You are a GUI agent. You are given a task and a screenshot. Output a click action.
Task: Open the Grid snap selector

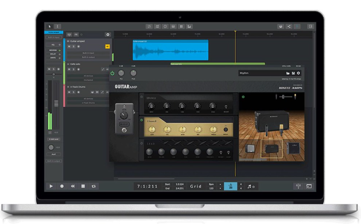[x=196, y=186]
